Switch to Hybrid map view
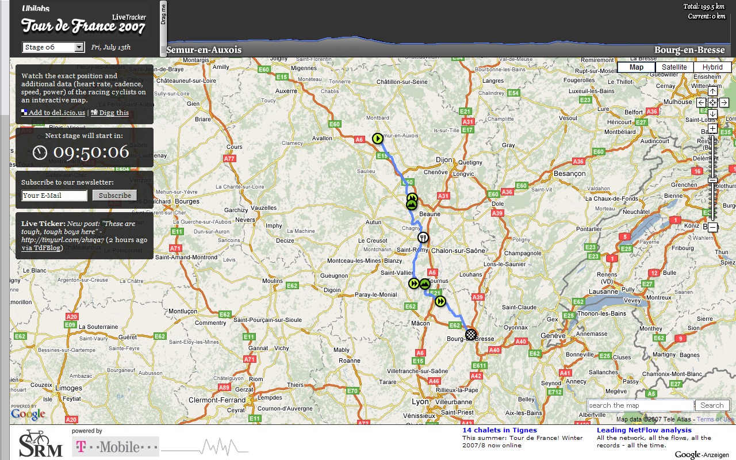The image size is (736, 460). (712, 67)
